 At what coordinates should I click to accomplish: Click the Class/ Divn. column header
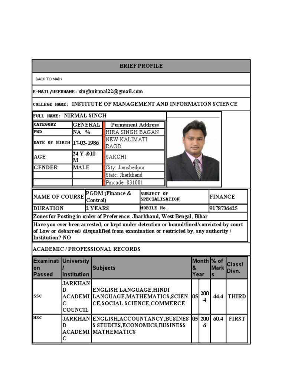point(237,268)
